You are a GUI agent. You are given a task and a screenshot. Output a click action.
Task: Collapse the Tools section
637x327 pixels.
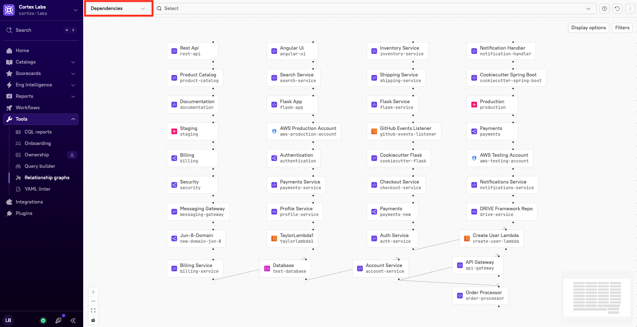[41, 119]
